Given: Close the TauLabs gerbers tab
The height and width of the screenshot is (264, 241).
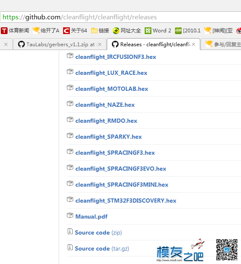Looking at the screenshot, I should tap(100, 45).
